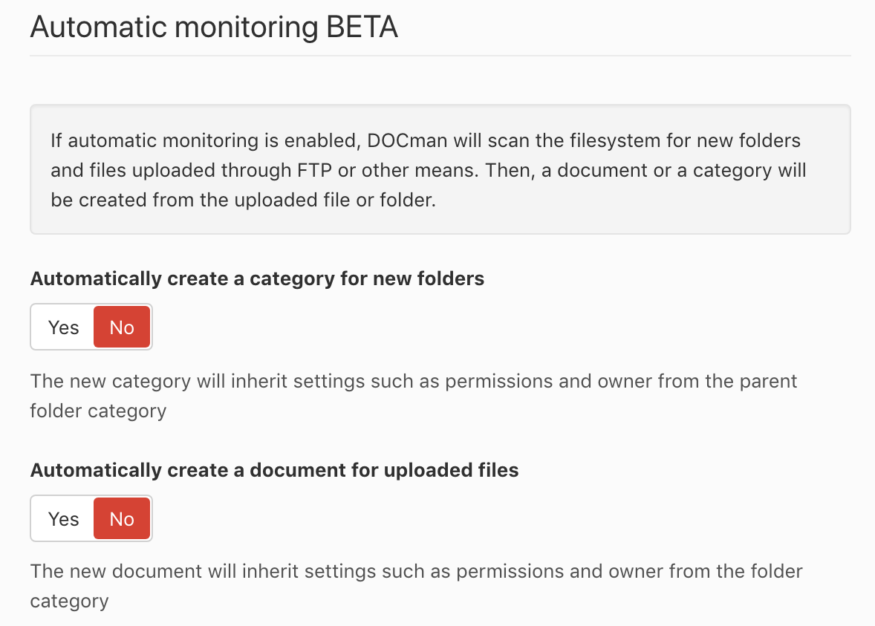The width and height of the screenshot is (875, 626).
Task: Enable automatic category creation for new folders
Action: pyautogui.click(x=63, y=327)
